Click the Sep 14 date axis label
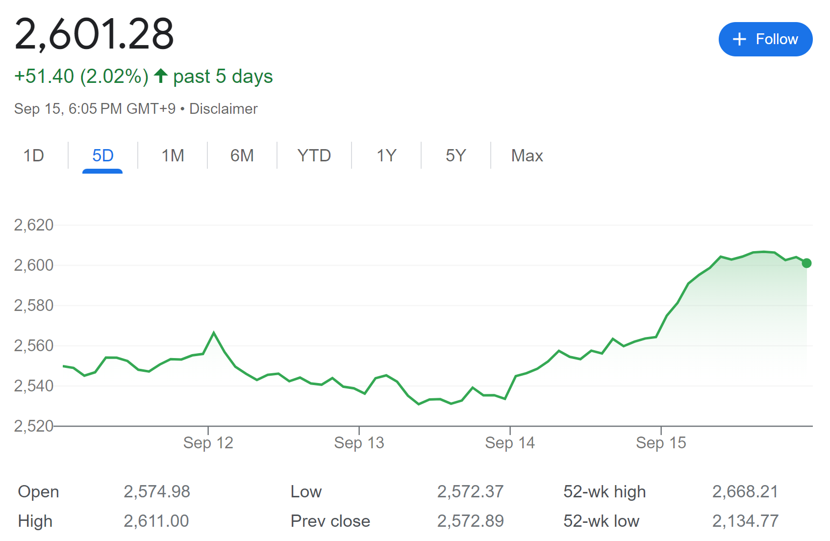Viewport: 830px width, 541px height. (x=510, y=443)
